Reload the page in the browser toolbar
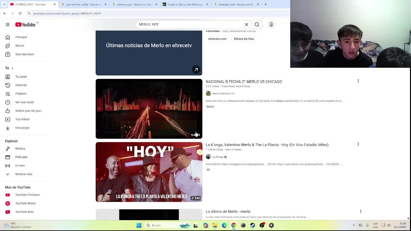 tap(20, 13)
